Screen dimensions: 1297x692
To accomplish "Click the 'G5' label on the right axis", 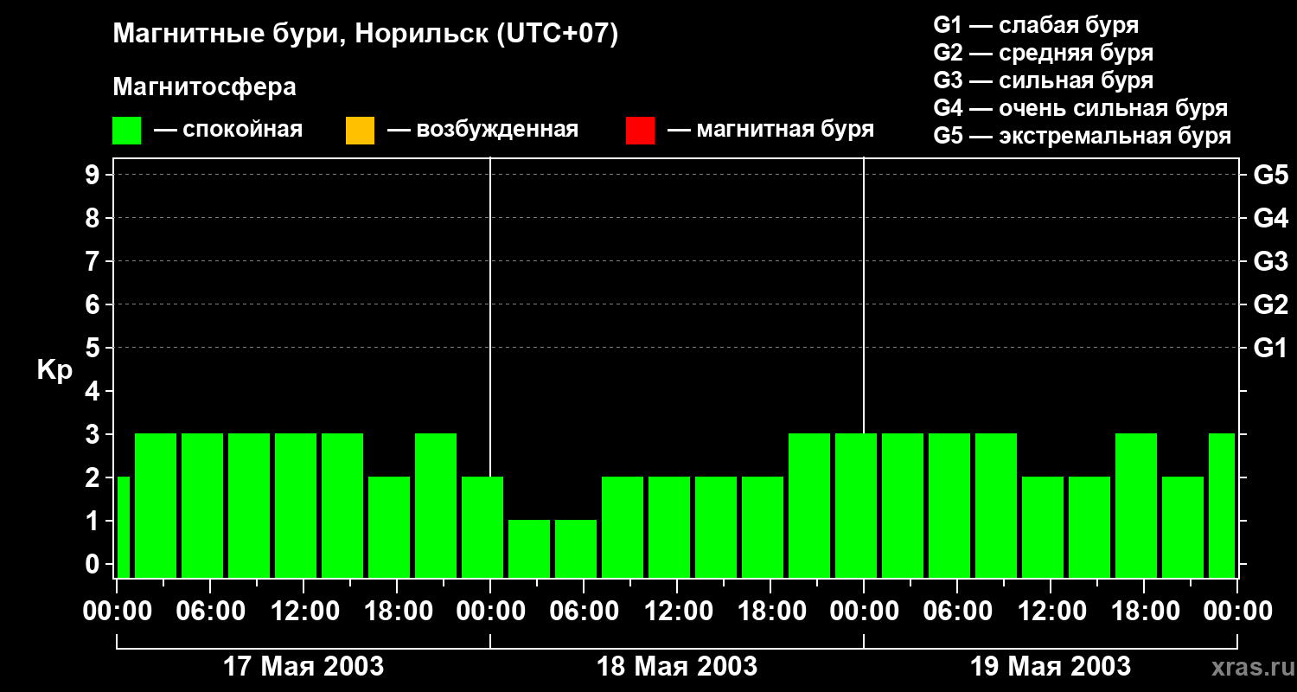I will (x=1270, y=175).
